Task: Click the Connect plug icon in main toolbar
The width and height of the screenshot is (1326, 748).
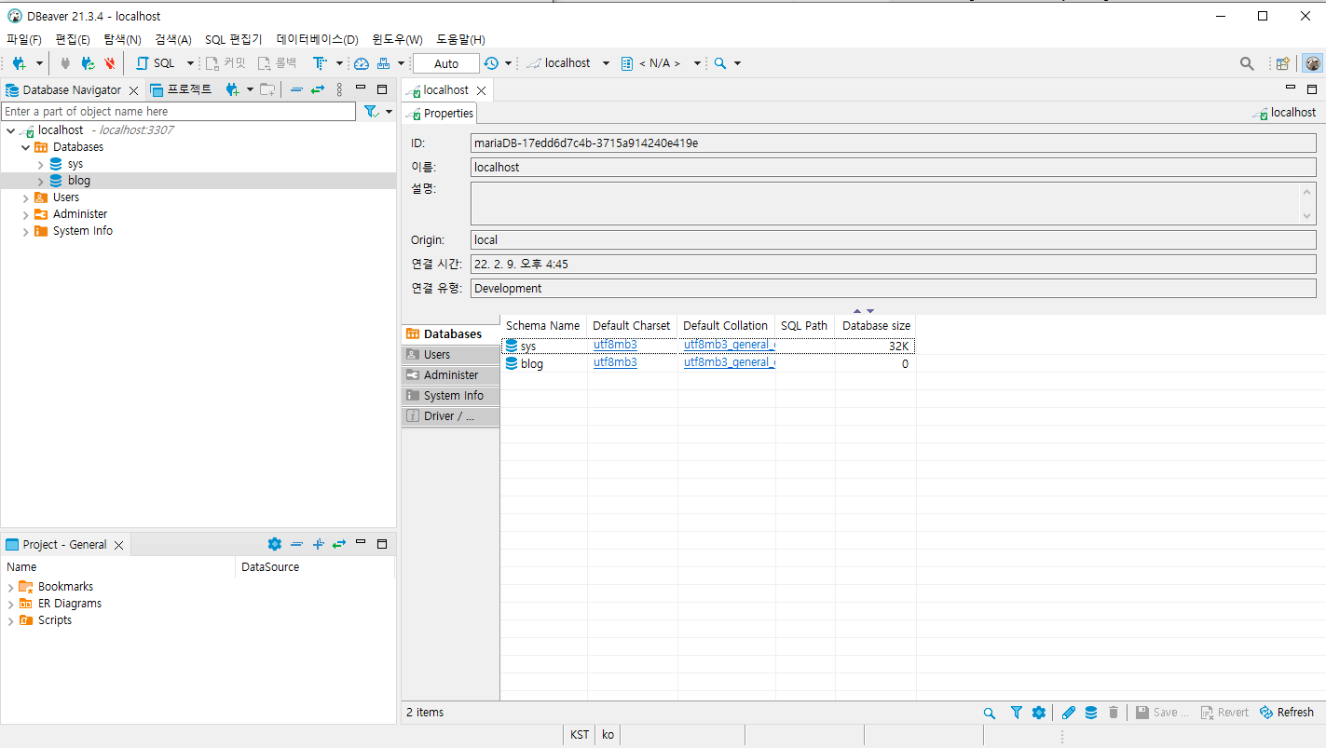Action: pyautogui.click(x=64, y=63)
